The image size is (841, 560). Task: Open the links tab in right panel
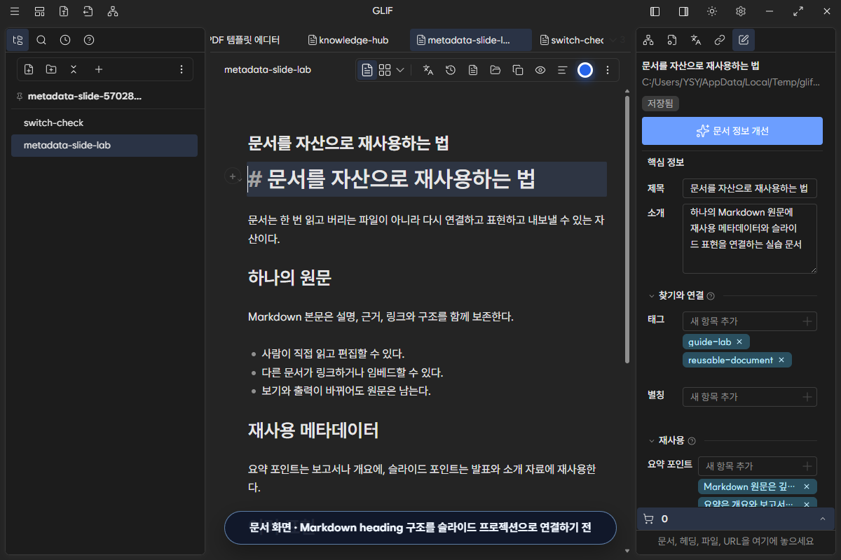pyautogui.click(x=720, y=40)
